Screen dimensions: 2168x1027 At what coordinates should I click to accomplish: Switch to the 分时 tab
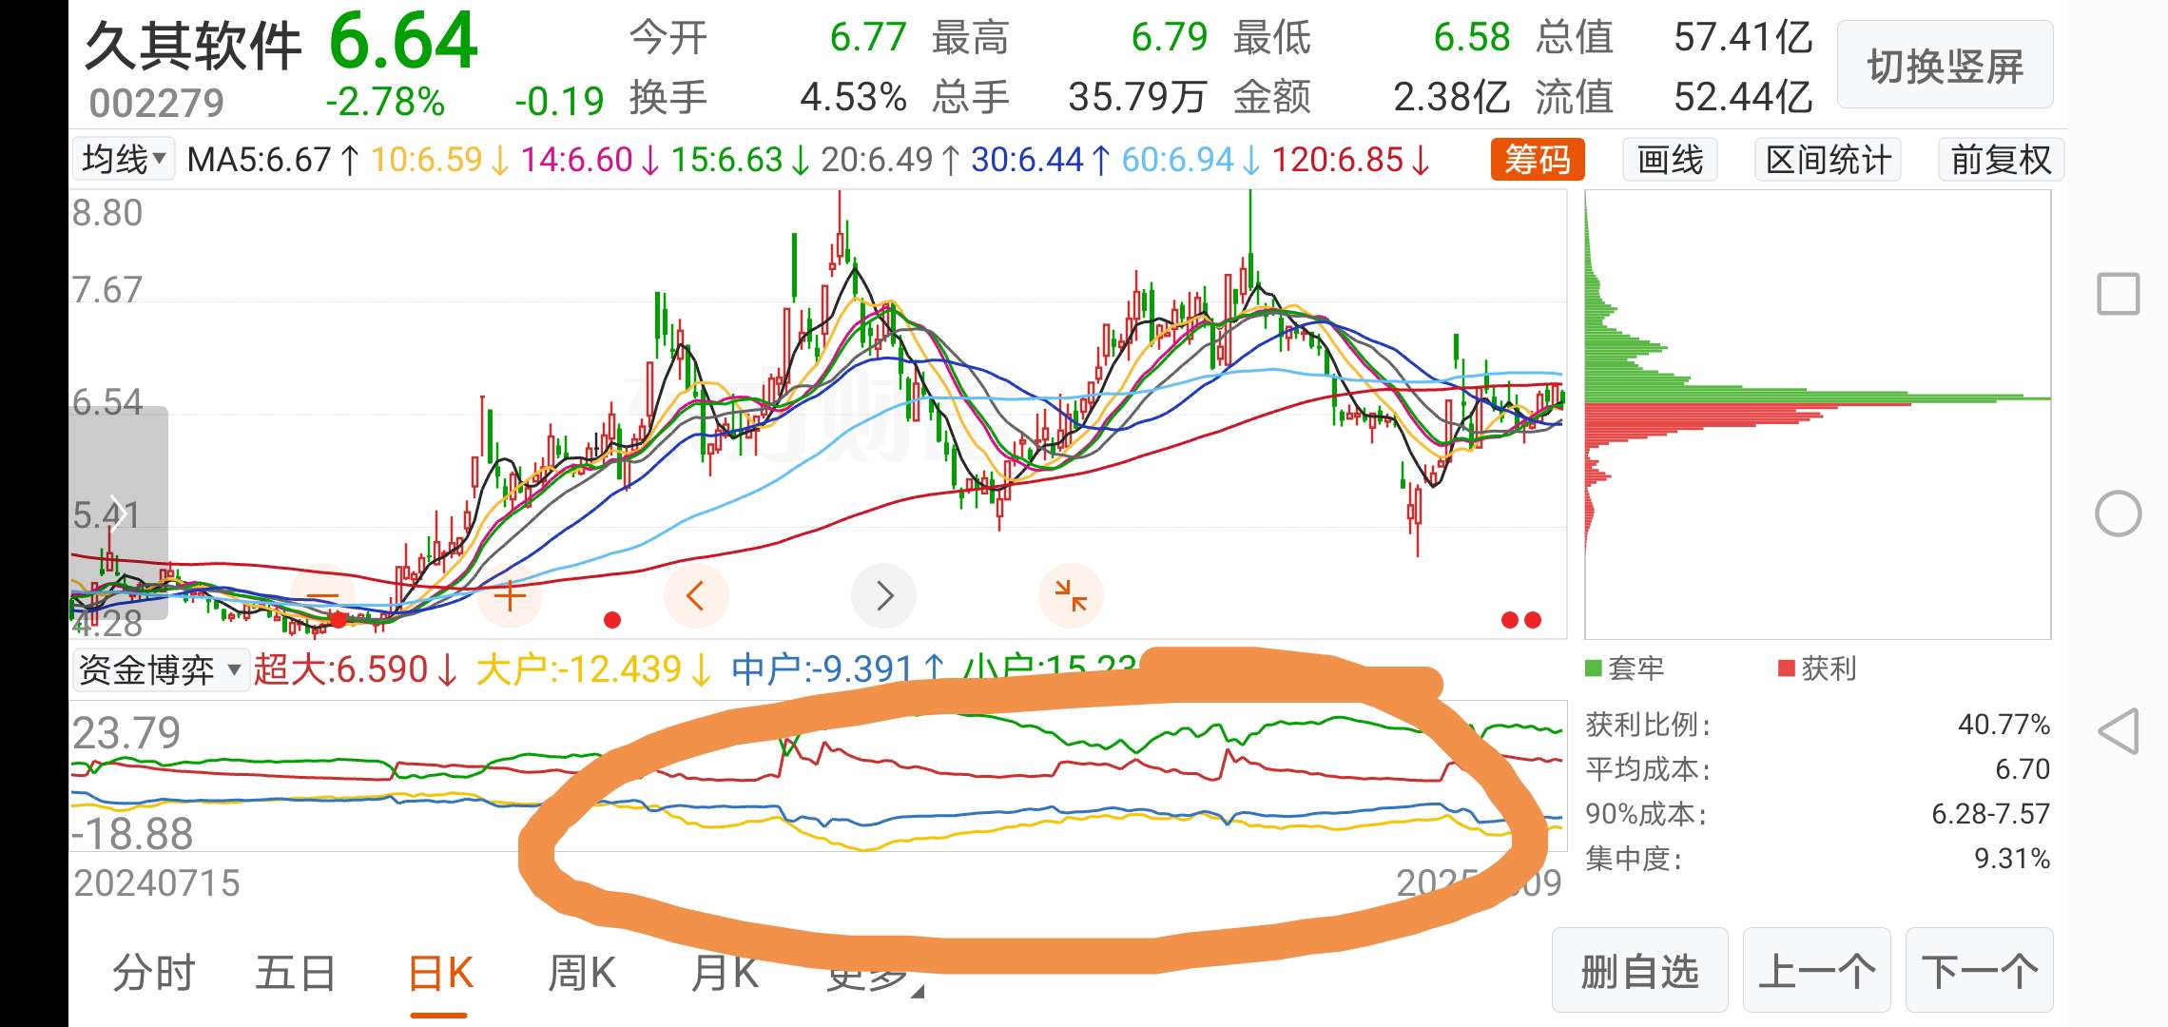coord(153,973)
